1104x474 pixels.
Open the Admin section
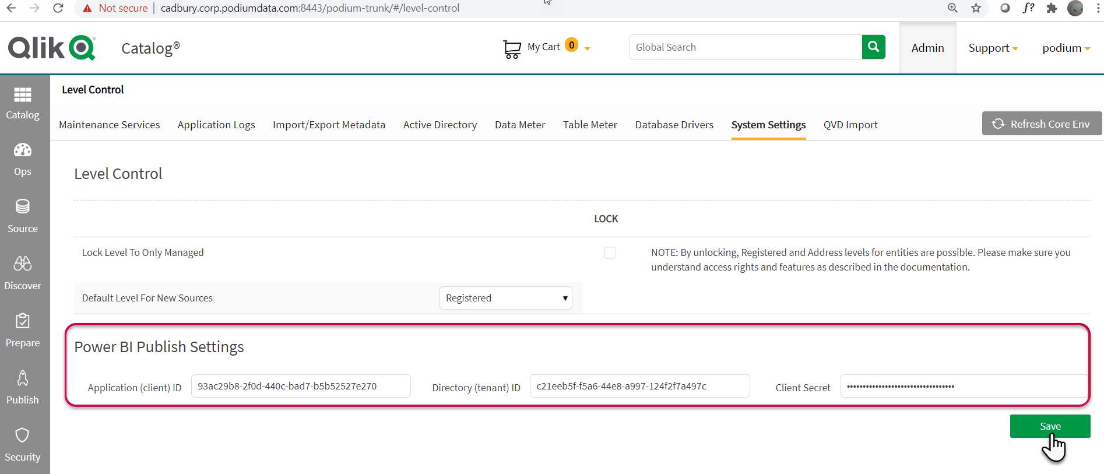[x=927, y=48]
